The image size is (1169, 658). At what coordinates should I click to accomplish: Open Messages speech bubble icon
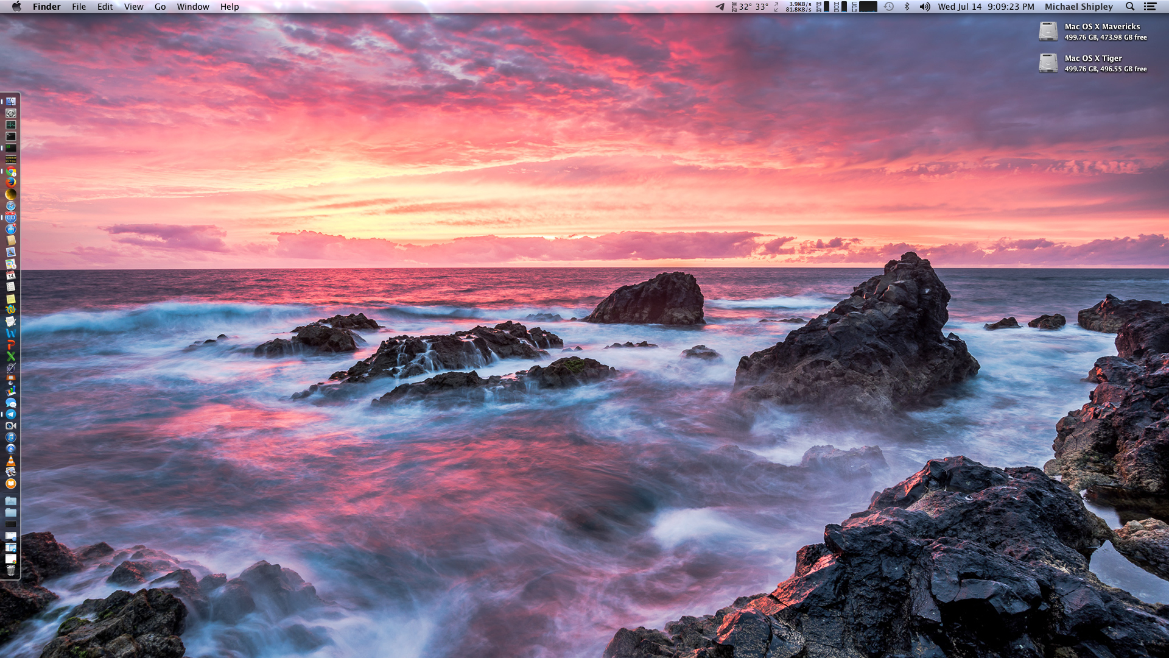tap(11, 403)
